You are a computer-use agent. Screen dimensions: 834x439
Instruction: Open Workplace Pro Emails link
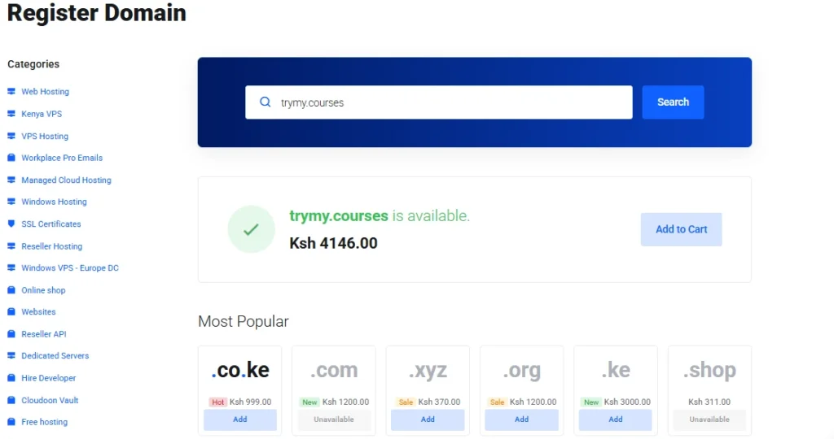(x=62, y=158)
